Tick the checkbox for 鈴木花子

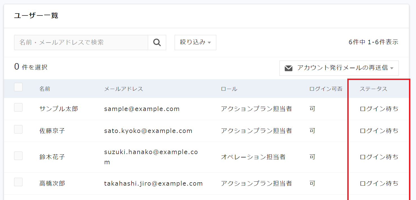(x=18, y=156)
